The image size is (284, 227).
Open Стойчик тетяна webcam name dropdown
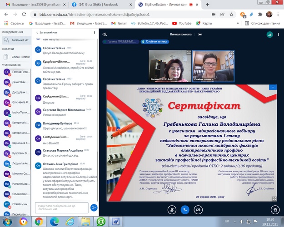pos(204,79)
